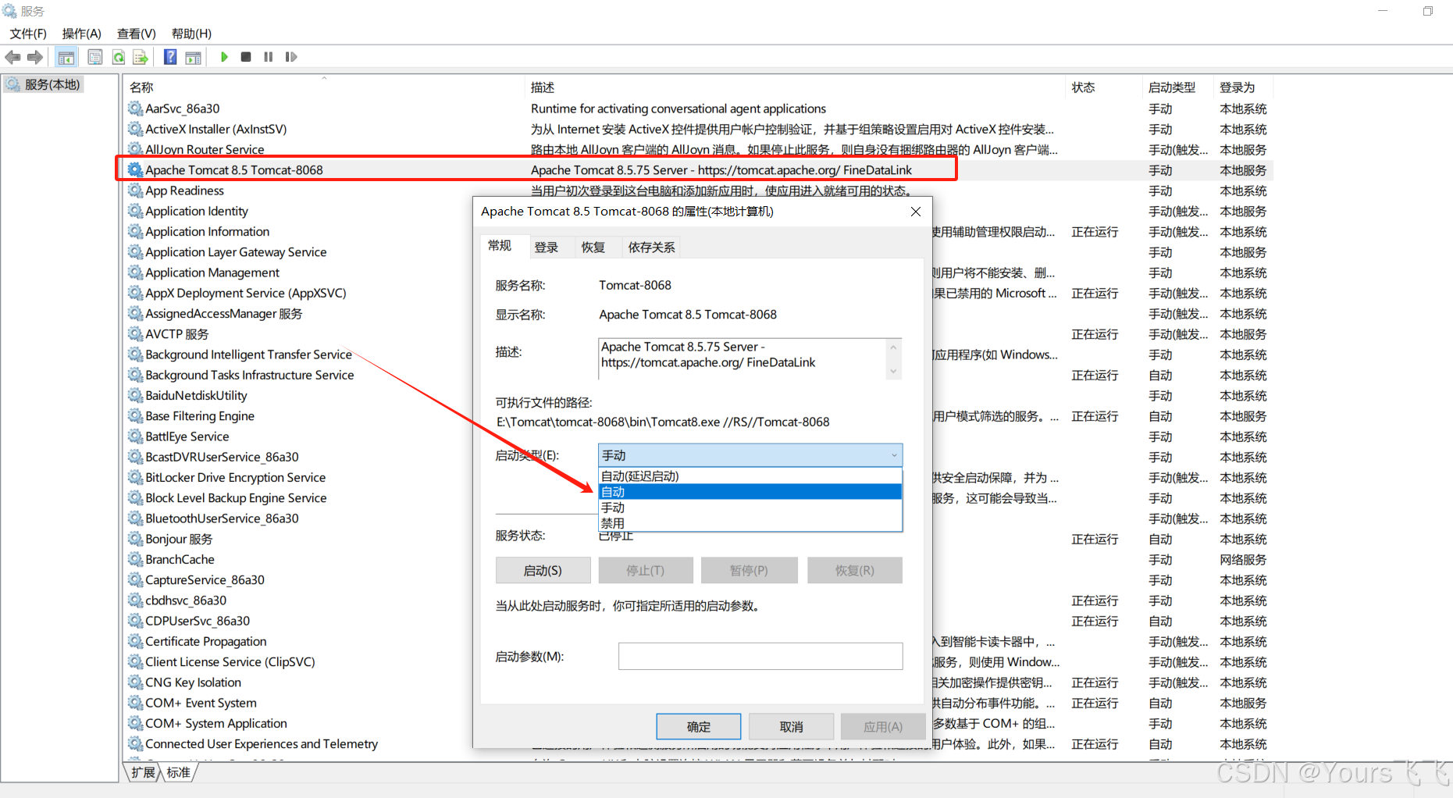This screenshot has width=1453, height=798.
Task: Click the description box scroll-up arrow
Action: point(894,347)
